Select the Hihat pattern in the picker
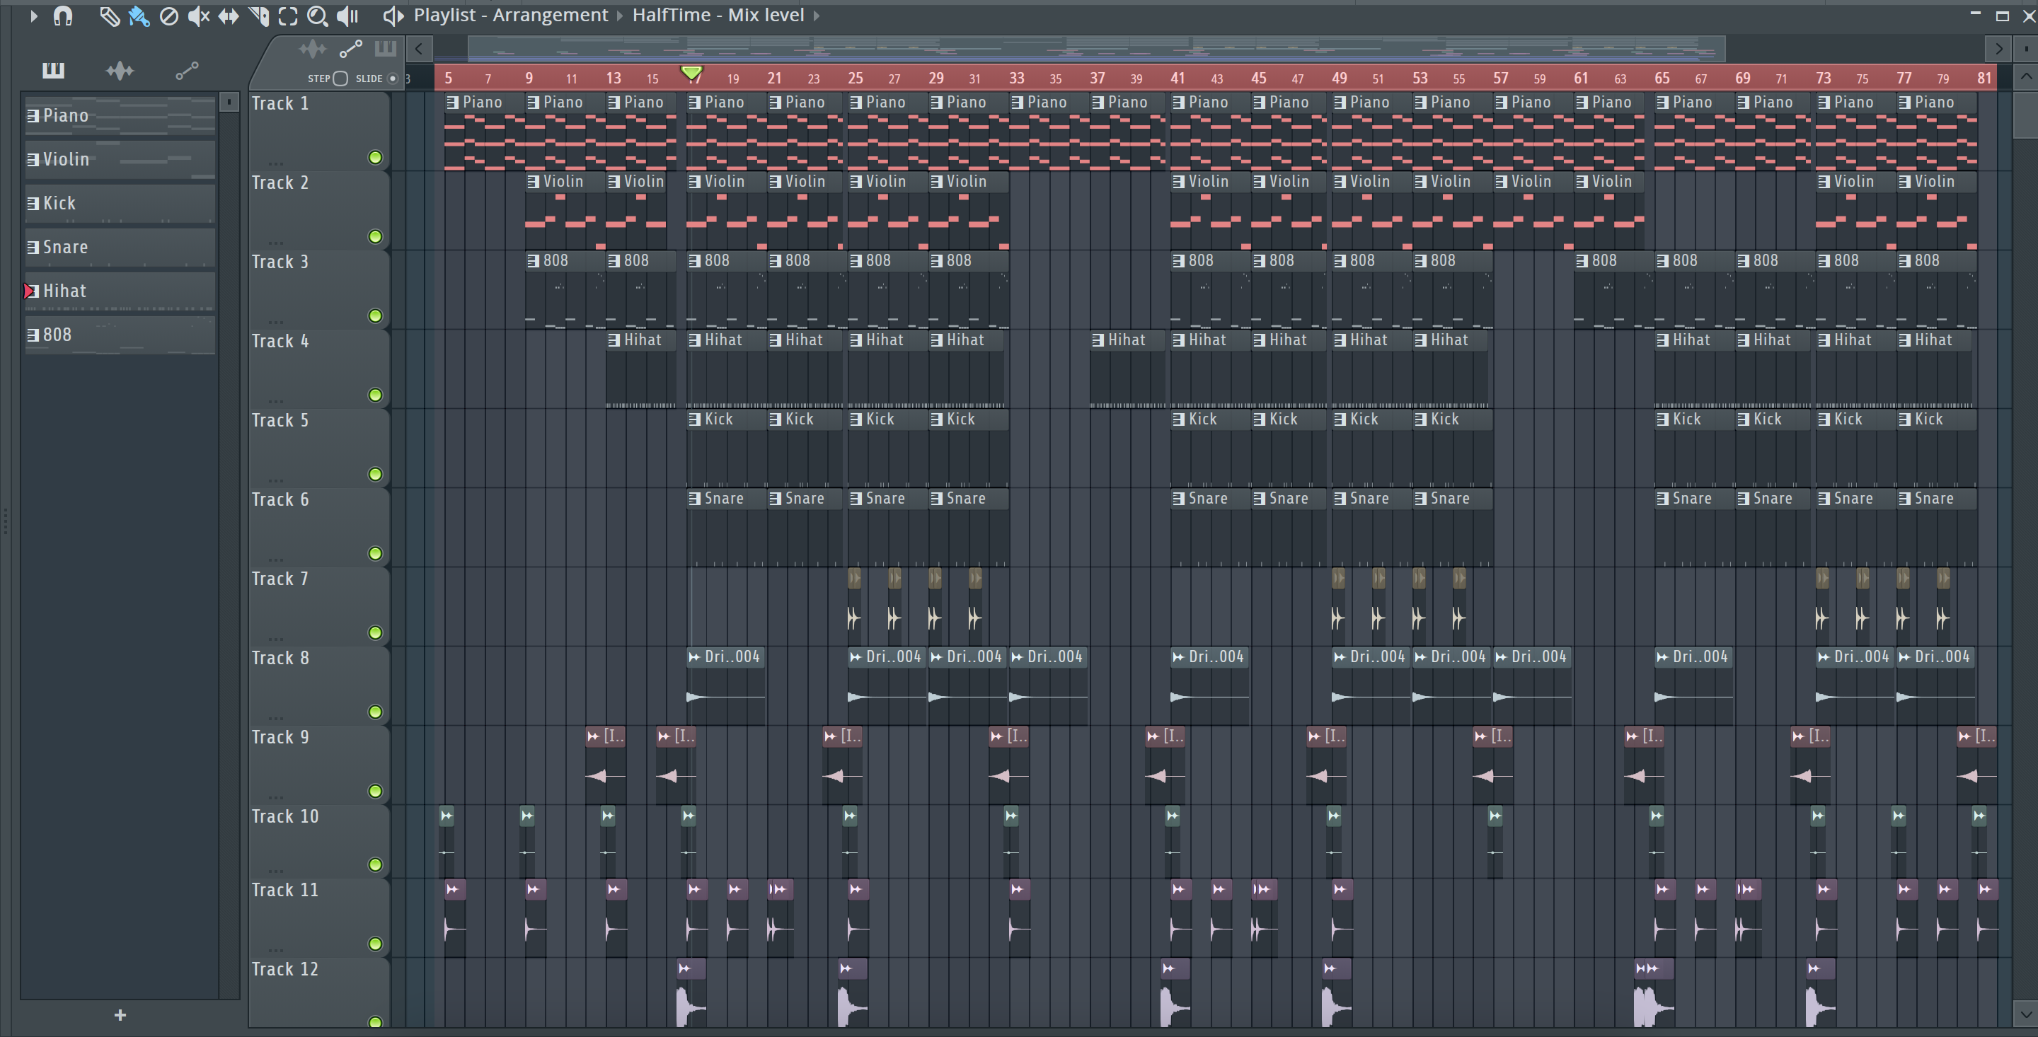Image resolution: width=2038 pixels, height=1037 pixels. 120,291
